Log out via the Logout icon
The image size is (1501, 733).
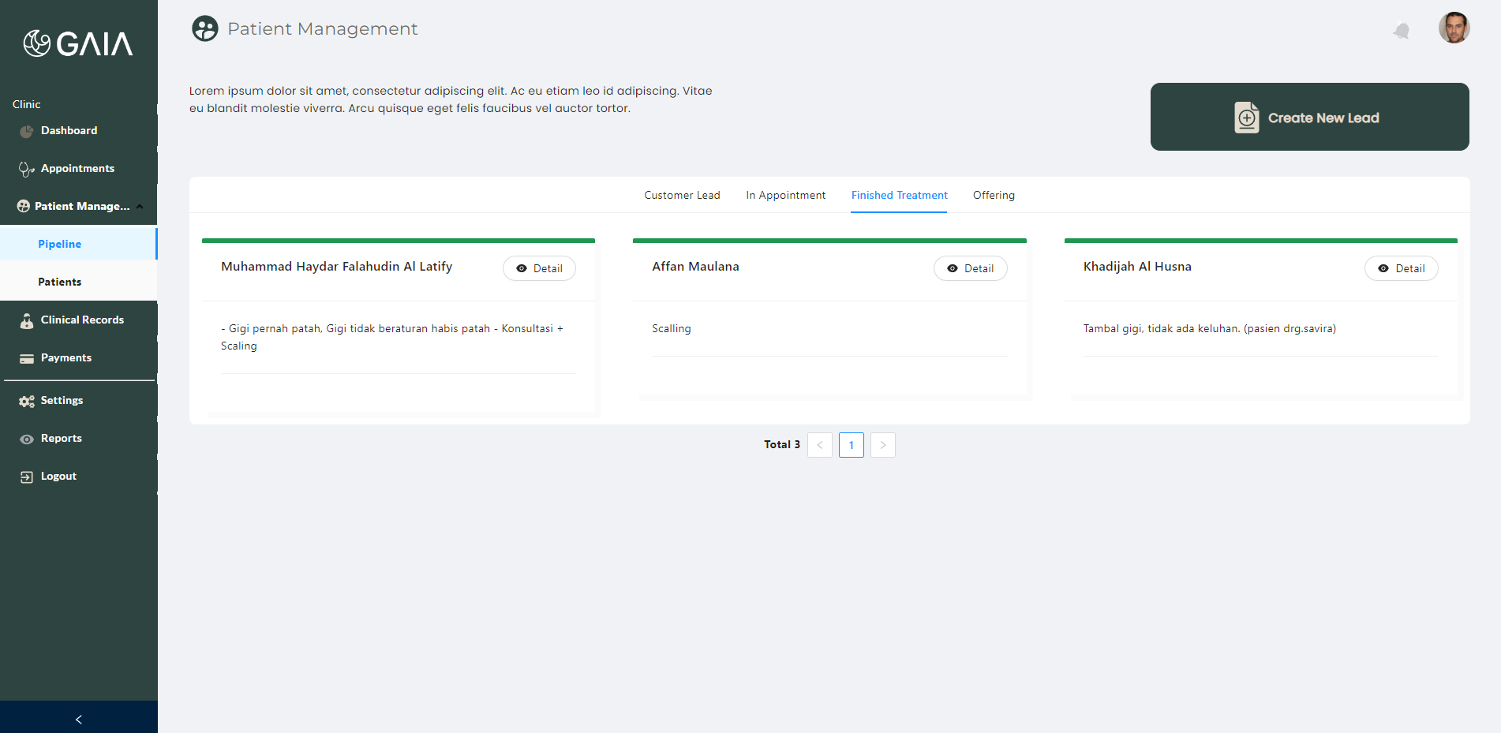pos(27,477)
